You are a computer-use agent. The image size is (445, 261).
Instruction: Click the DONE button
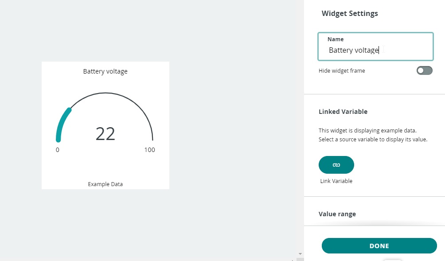[x=379, y=245]
